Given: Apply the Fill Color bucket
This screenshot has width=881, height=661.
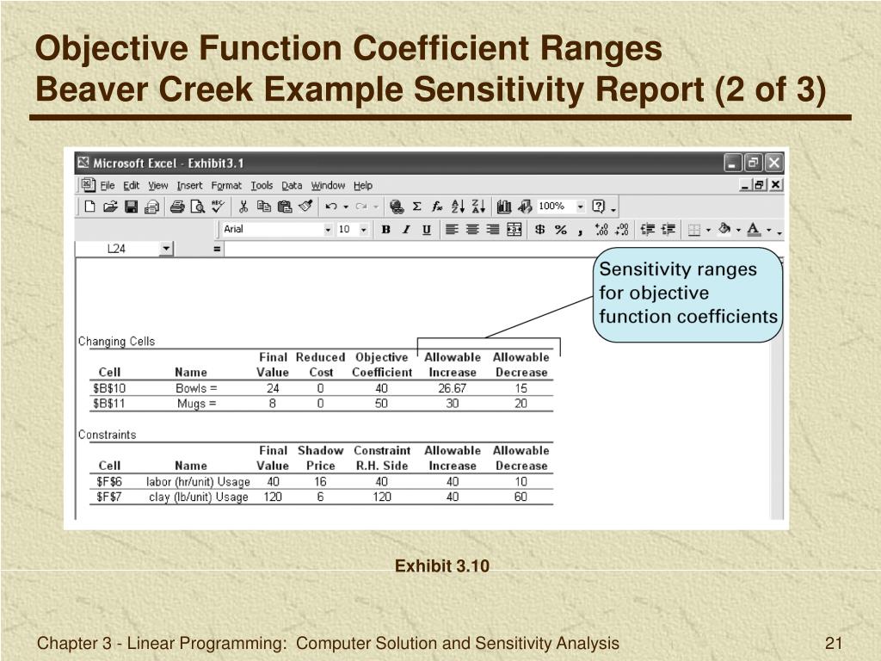Looking at the screenshot, I should coord(724,229).
